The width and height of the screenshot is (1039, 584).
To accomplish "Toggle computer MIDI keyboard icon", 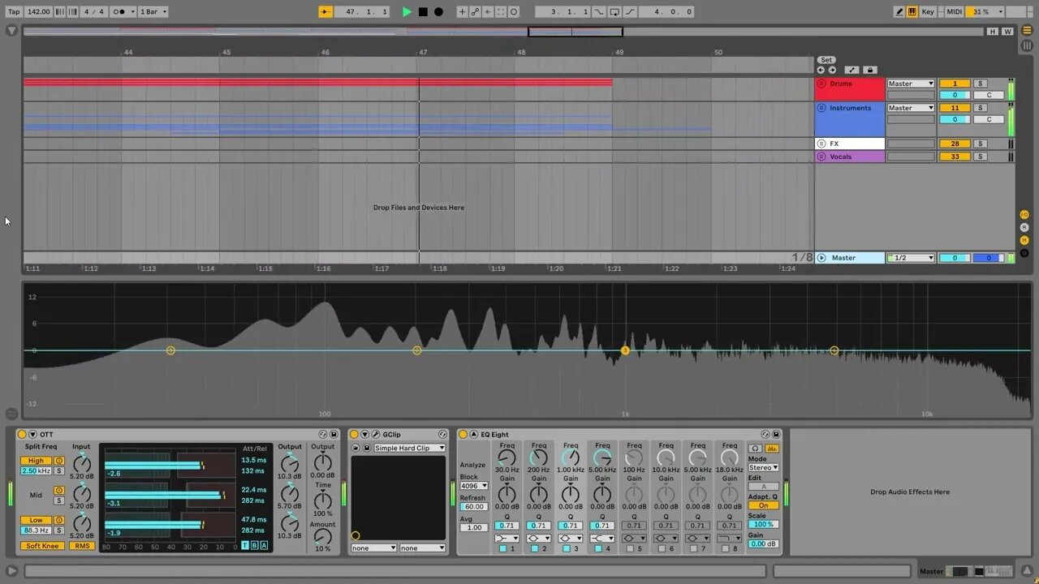I will point(912,11).
